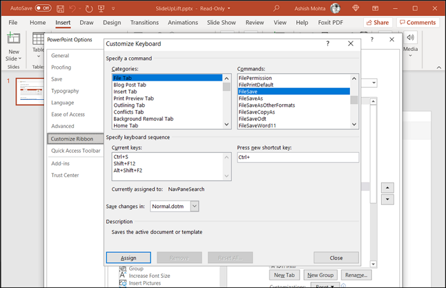Open the Foxit PDF tab
Screen dimensions: 446x288
point(331,22)
